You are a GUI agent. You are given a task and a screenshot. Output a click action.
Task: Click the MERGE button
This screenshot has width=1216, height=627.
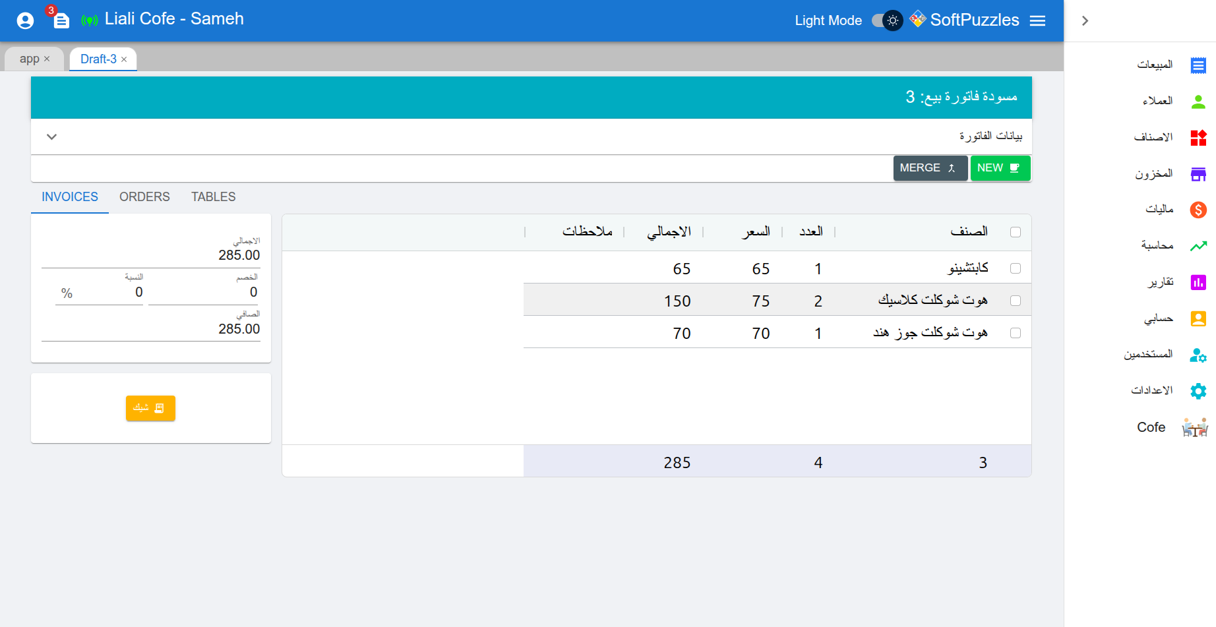coord(929,168)
